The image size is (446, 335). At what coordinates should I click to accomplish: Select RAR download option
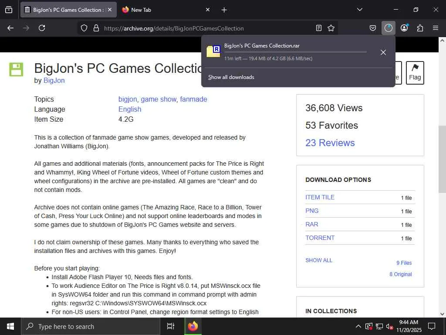[312, 224]
